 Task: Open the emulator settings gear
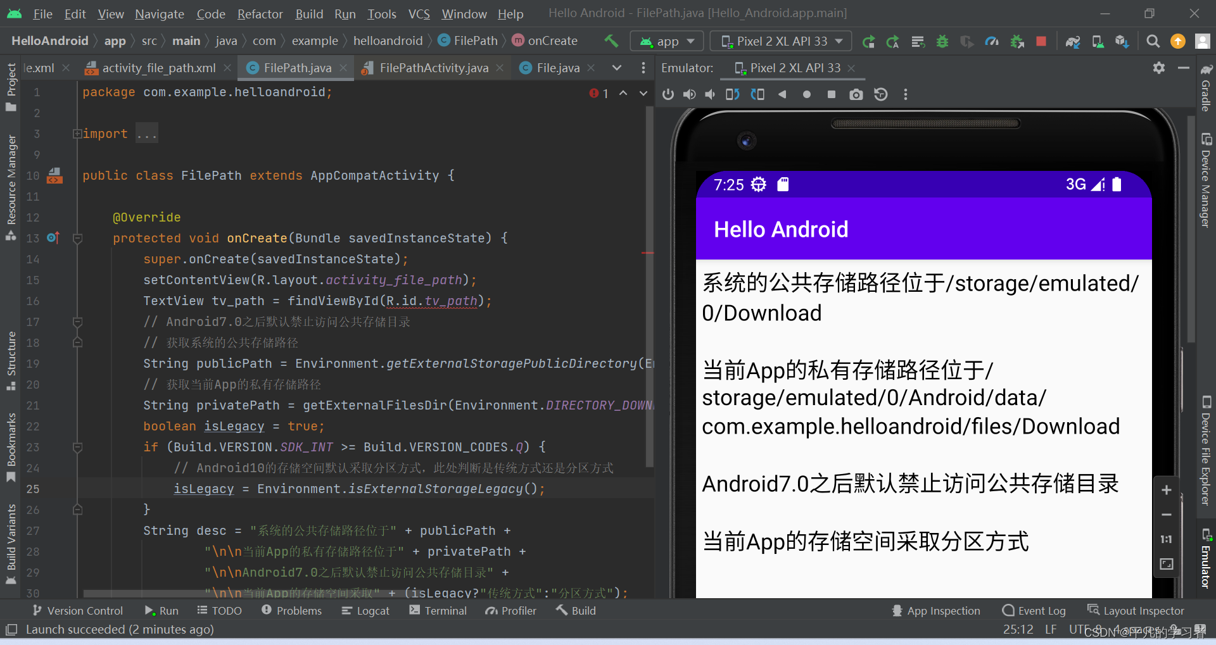(1158, 68)
